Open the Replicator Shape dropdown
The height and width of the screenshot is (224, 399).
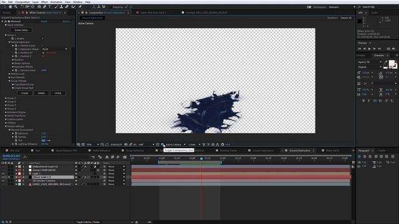[55, 49]
